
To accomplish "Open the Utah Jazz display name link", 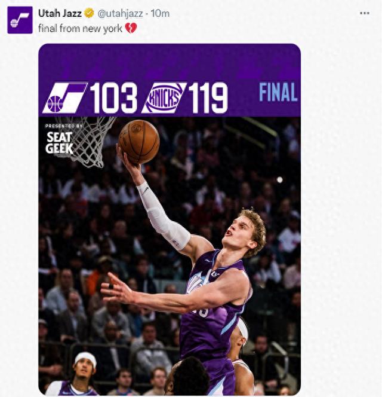I will pyautogui.click(x=60, y=14).
